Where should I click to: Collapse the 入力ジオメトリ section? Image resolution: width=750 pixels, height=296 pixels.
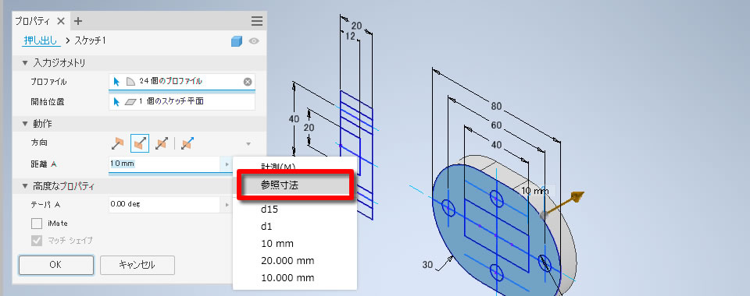25,63
